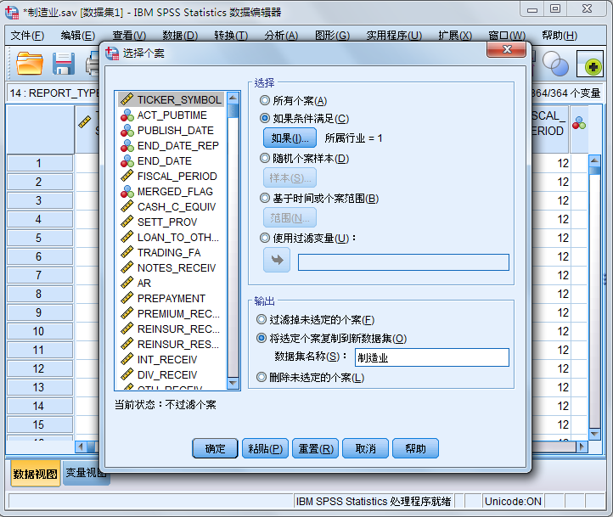Click variable list scroll down arrow

233,383
